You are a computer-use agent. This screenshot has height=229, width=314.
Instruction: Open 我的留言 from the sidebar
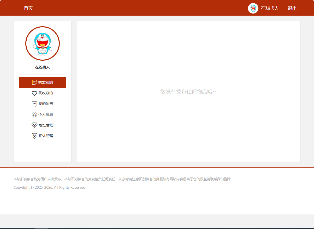click(x=46, y=104)
